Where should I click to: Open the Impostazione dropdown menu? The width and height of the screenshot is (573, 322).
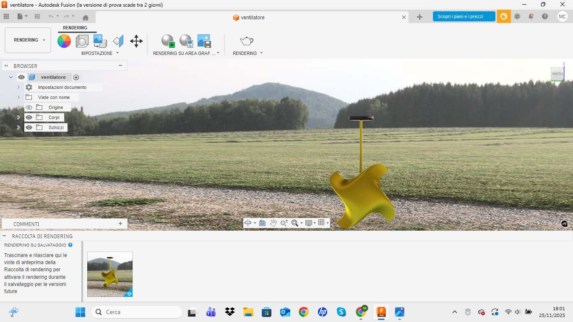(x=117, y=53)
